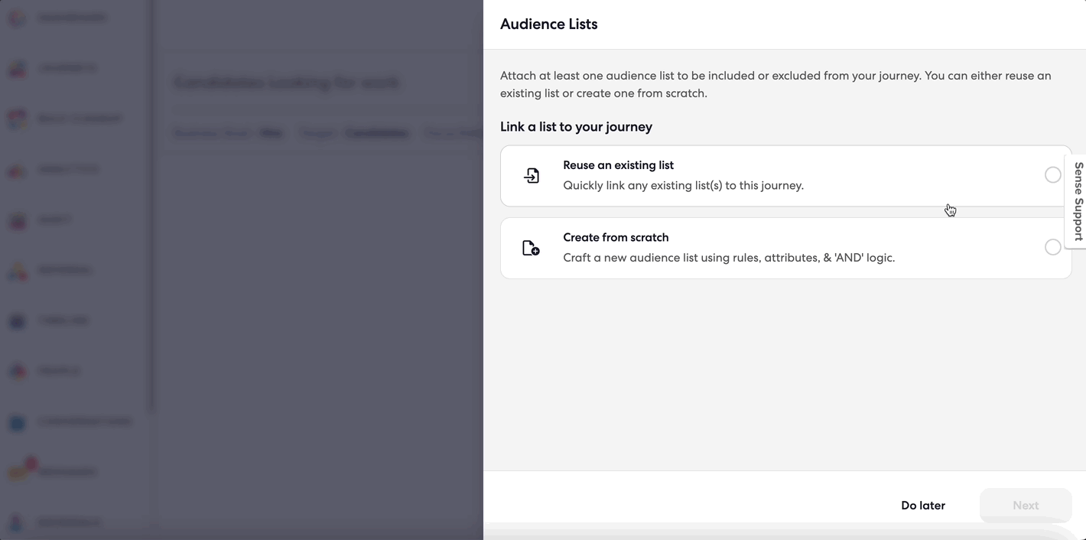Click the red and blue logo second in sidebar
Screen dimensions: 1086x540
(17, 67)
